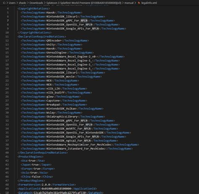The image size is (199, 194).
Task: Open the Downloads folder breadcrumb
Action: tap(36, 3)
